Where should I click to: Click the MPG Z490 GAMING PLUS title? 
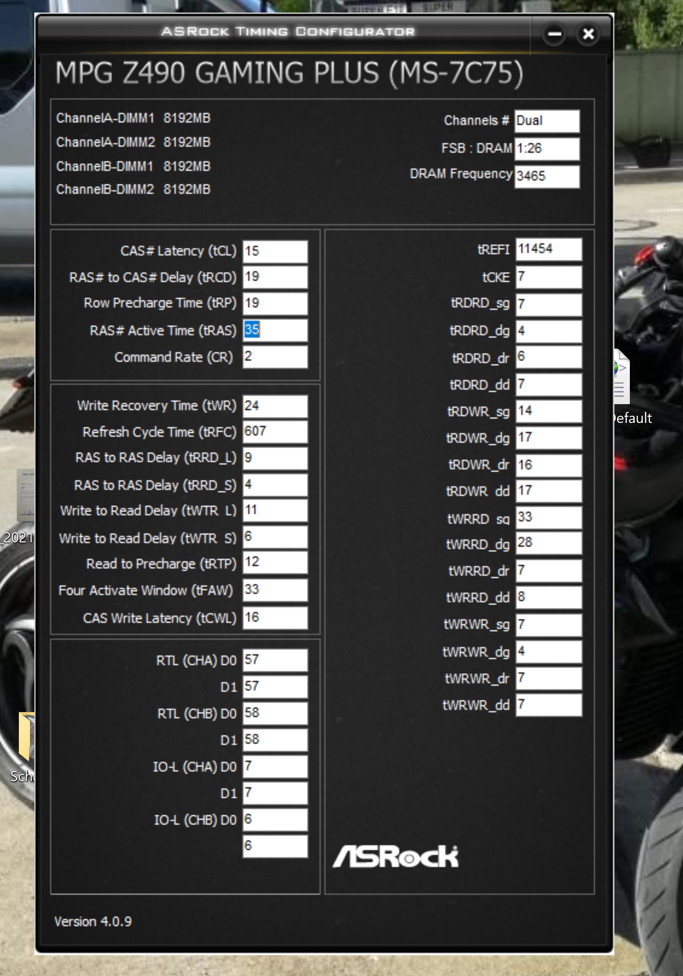pos(289,73)
